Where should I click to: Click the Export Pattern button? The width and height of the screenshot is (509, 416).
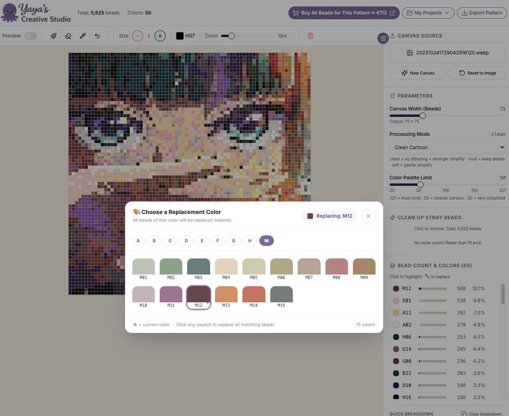click(x=482, y=12)
